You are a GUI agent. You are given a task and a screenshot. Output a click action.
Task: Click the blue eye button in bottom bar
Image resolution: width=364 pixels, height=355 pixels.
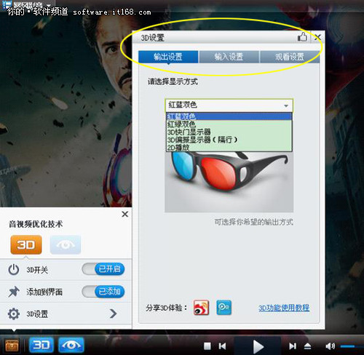coord(71,345)
